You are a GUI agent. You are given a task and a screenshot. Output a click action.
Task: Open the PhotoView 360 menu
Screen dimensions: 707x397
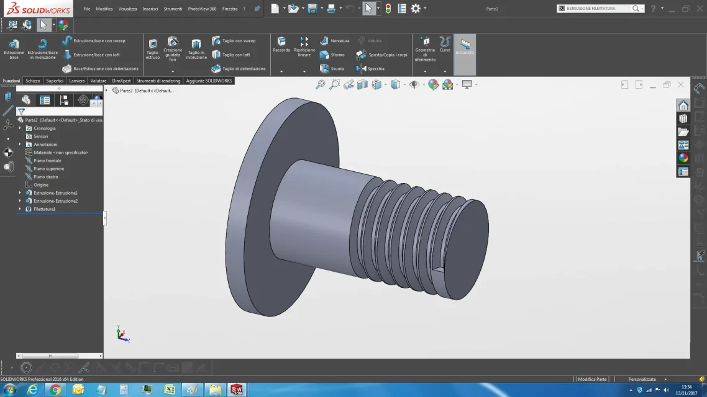pos(202,9)
